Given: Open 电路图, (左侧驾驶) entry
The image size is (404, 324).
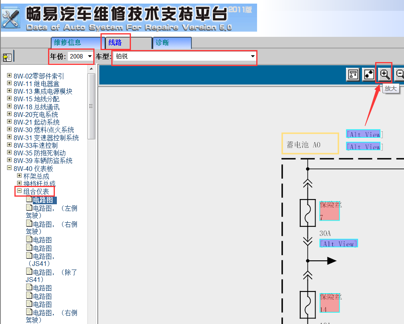Looking at the screenshot, I should 52,212.
